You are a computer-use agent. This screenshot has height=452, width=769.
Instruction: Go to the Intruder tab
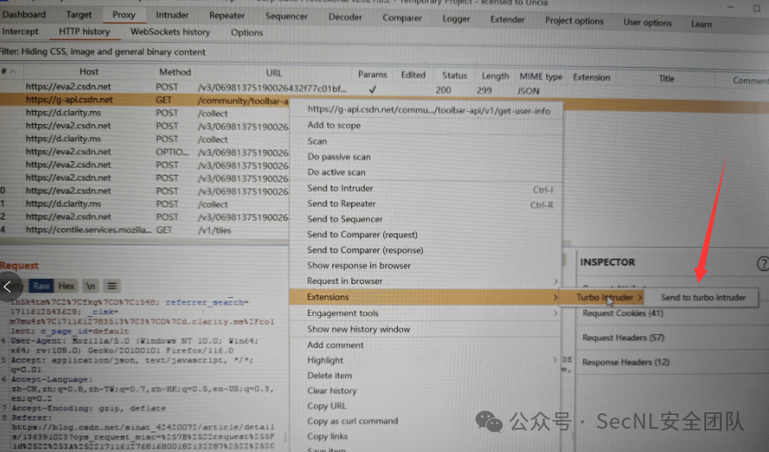click(x=171, y=15)
